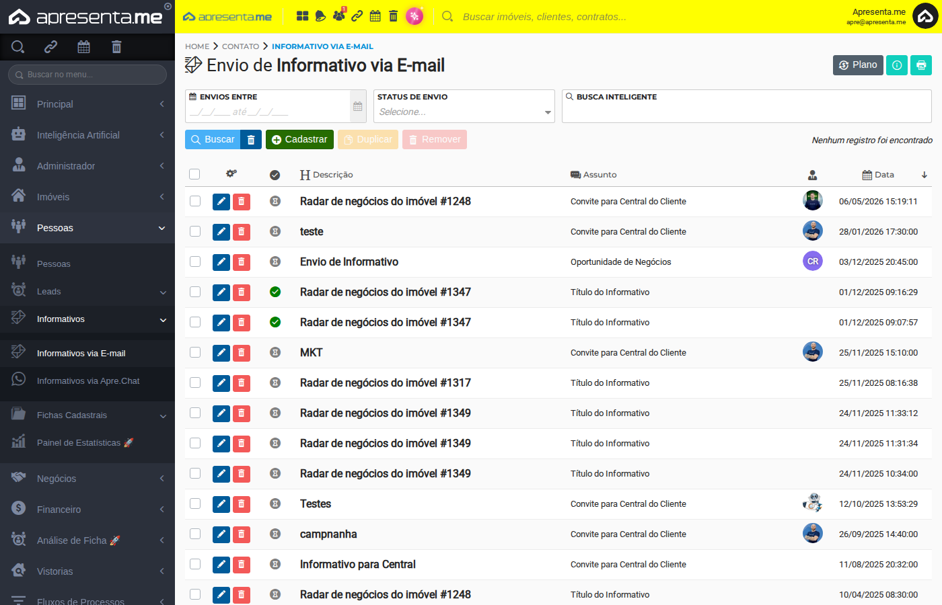Click the status checkmark column header icon

tap(275, 175)
